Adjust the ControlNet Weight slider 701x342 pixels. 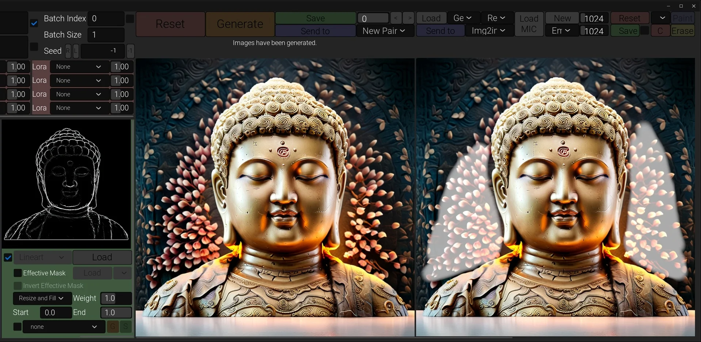tap(116, 298)
